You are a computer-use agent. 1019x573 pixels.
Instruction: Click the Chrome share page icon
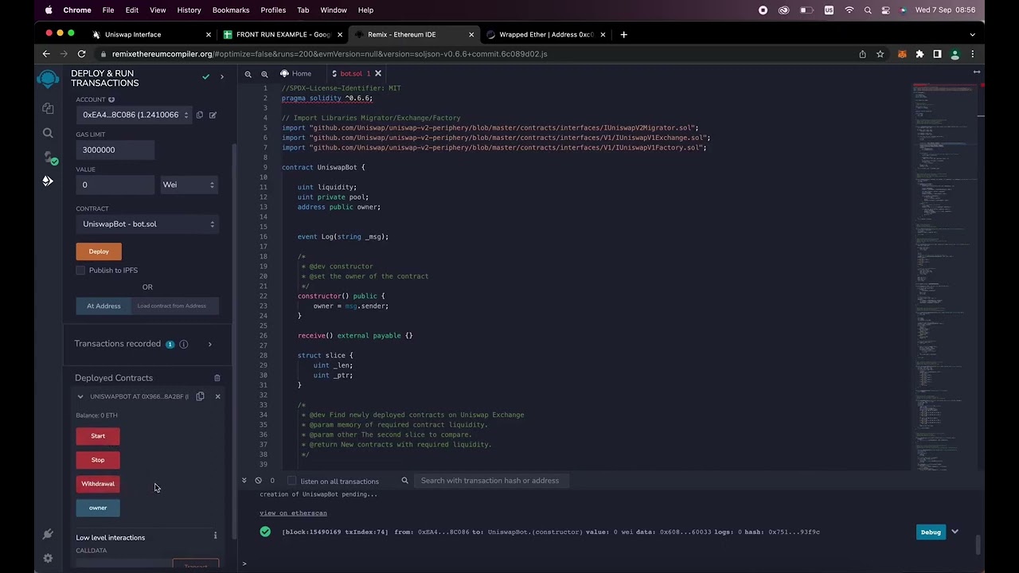pyautogui.click(x=862, y=54)
